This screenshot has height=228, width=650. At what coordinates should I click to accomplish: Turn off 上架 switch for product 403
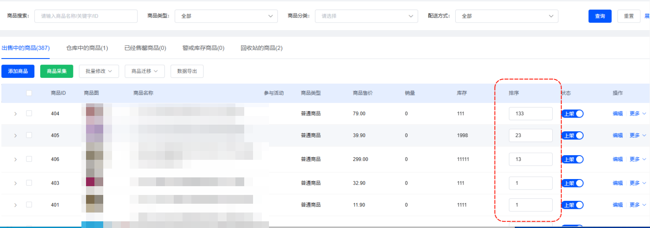(572, 183)
